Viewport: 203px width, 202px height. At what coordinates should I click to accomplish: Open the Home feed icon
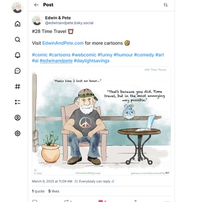point(17,24)
